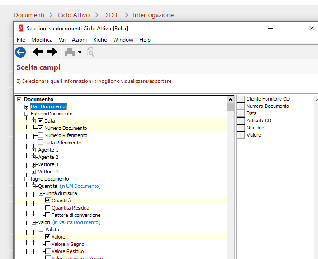The height and width of the screenshot is (259, 318).
Task: Uncheck the Quantità checkbox
Action: click(x=47, y=201)
